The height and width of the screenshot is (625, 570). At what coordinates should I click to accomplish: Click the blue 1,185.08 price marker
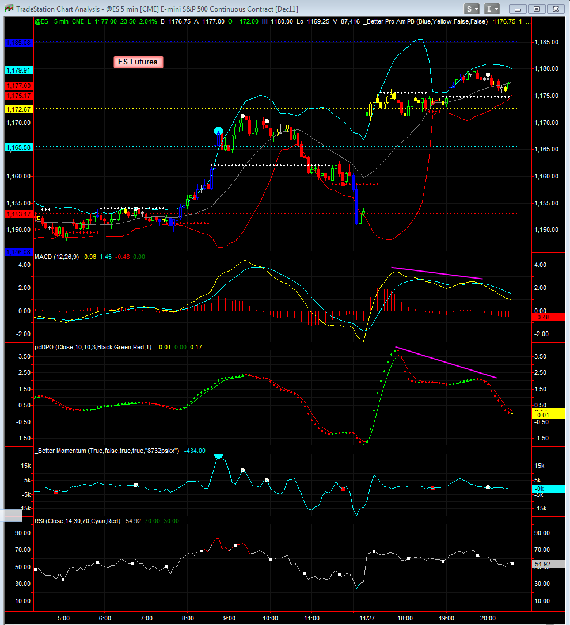(x=19, y=43)
